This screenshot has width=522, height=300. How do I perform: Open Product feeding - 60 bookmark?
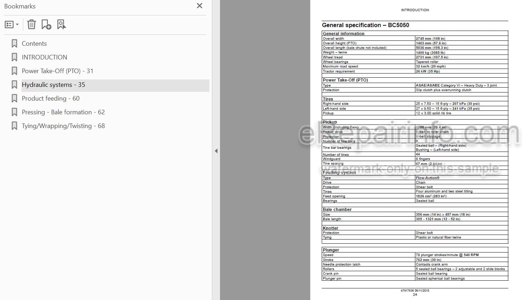51,98
